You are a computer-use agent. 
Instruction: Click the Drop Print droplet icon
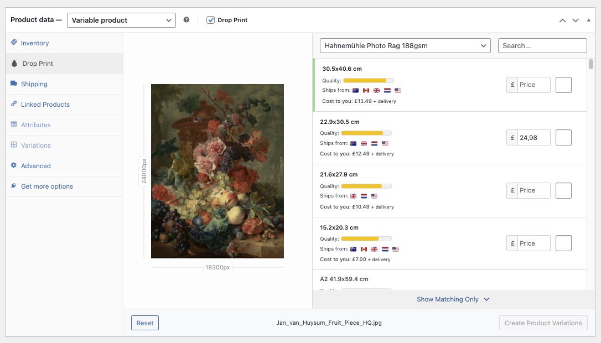(14, 63)
